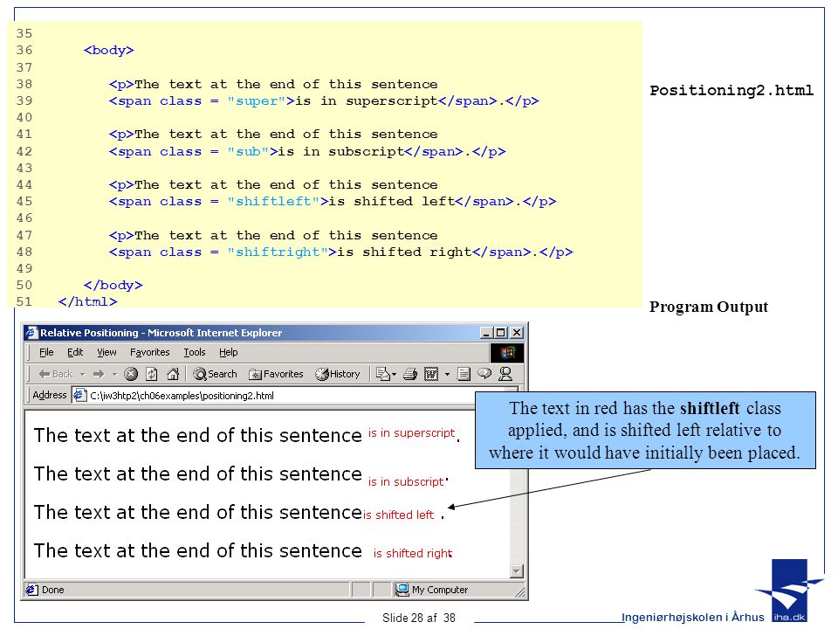Click the Print icon
This screenshot has height=629, width=838.
pyautogui.click(x=410, y=374)
